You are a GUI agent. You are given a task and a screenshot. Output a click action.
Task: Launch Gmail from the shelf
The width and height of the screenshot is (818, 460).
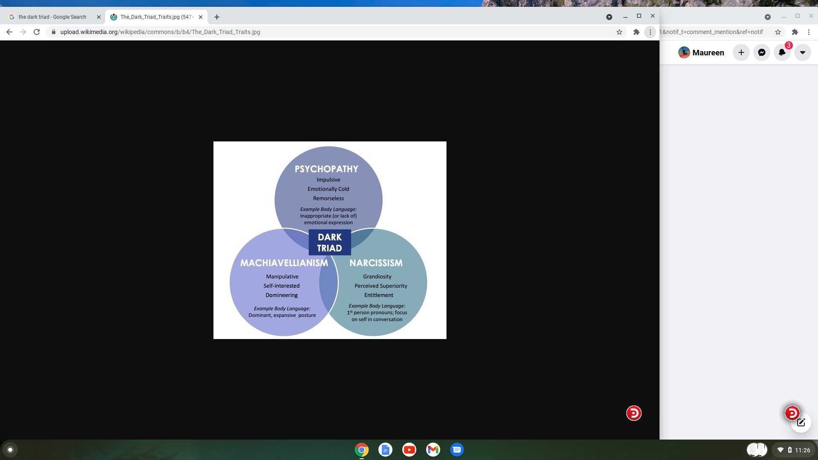(x=433, y=450)
